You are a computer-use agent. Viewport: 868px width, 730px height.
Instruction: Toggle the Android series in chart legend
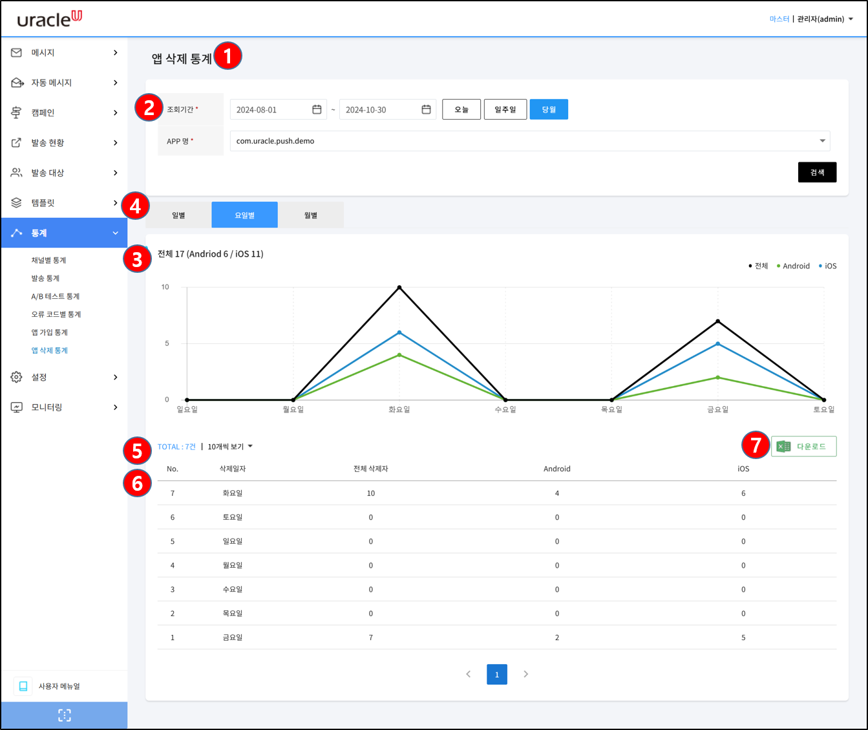coord(793,266)
